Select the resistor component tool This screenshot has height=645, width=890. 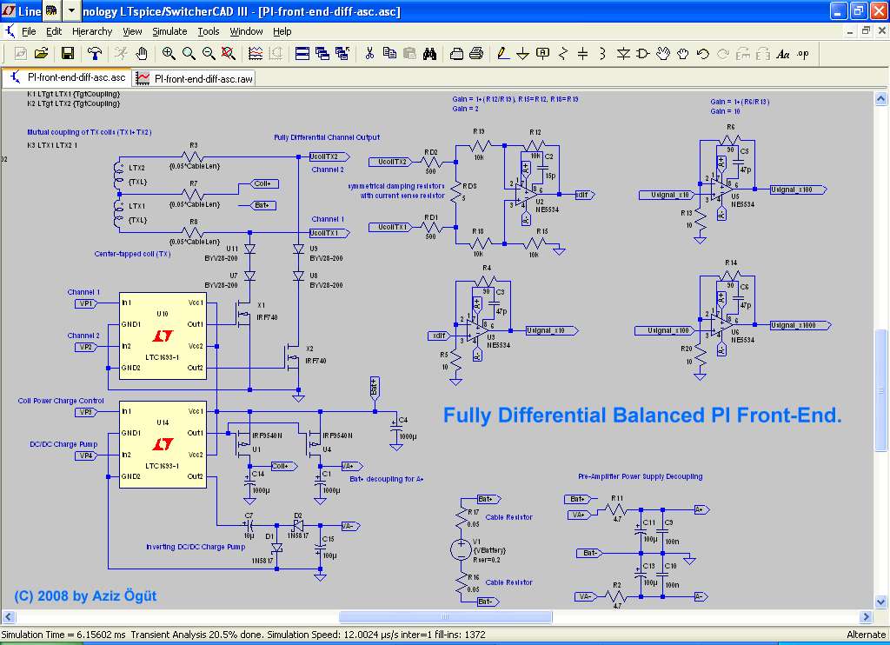pyautogui.click(x=562, y=54)
